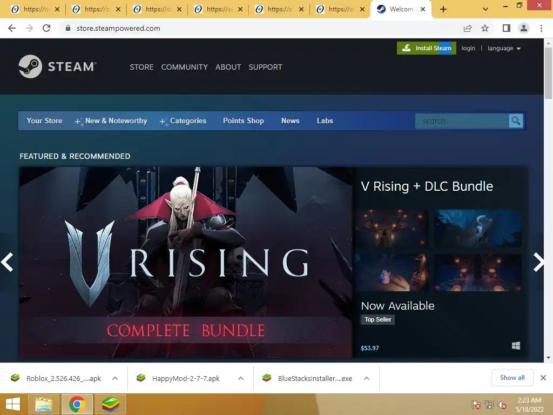The height and width of the screenshot is (415, 553).
Task: Click the $53.97 price text
Action: 369,348
